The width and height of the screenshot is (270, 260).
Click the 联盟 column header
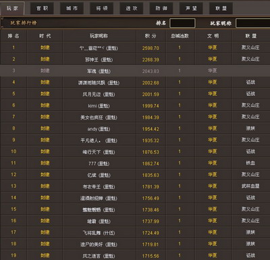pos(250,36)
